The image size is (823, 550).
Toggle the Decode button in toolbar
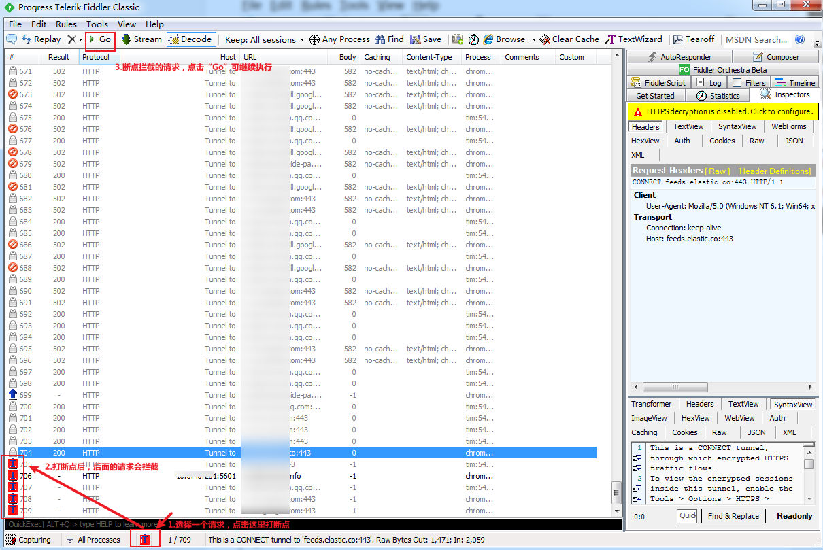tap(190, 39)
